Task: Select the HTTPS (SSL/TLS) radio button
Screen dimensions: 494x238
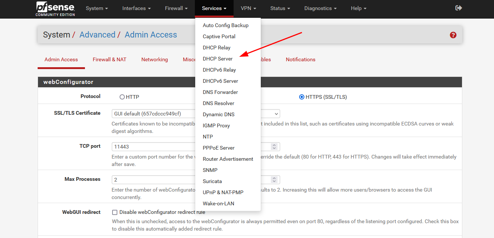Action: [x=301, y=97]
